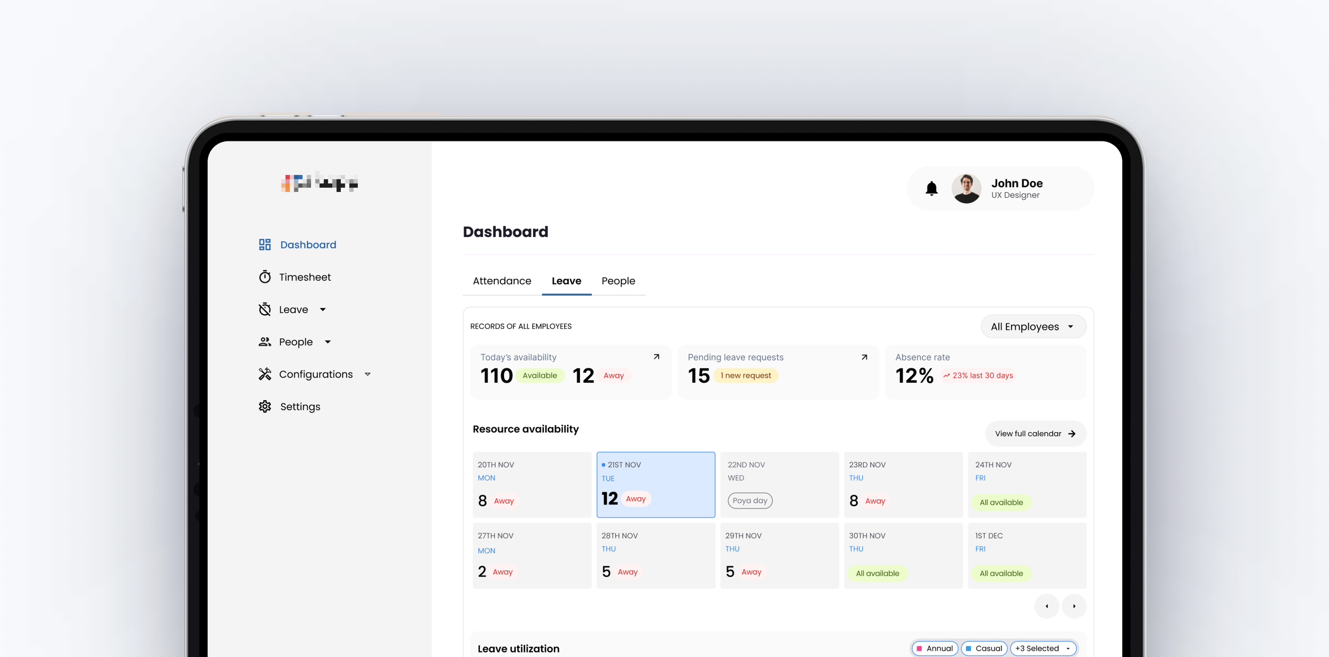
Task: Expand the Configurations submenu arrow
Action: (x=367, y=374)
